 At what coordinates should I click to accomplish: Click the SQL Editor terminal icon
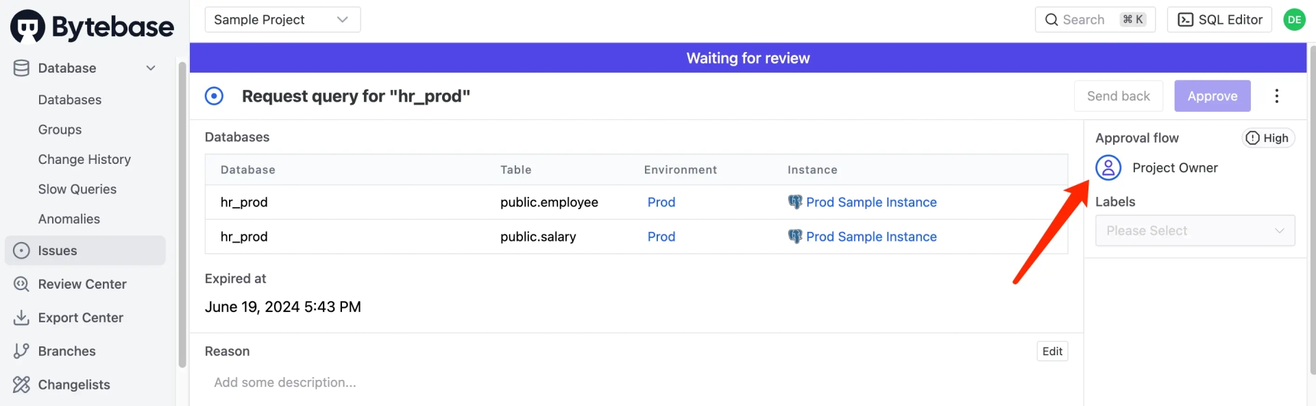[x=1185, y=20]
